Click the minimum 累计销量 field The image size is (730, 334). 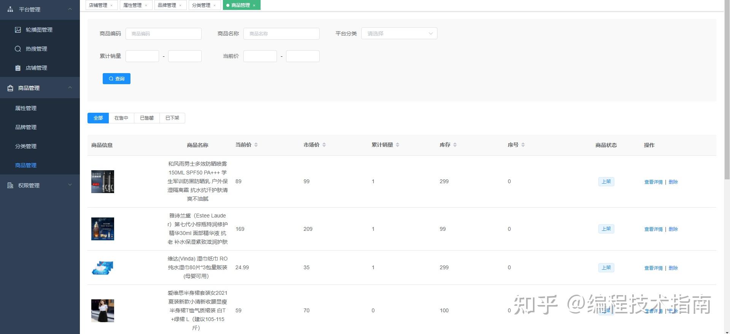coord(142,56)
